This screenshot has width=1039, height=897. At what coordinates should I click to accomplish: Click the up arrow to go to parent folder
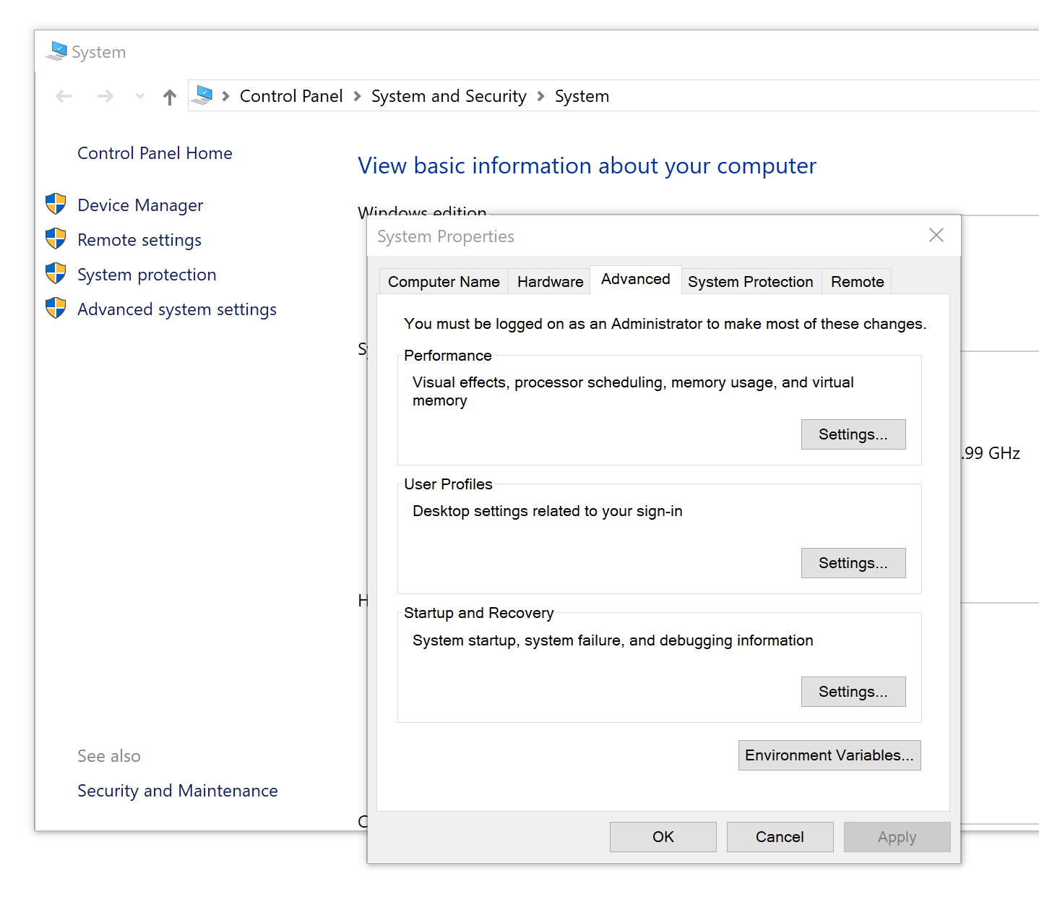(x=169, y=95)
